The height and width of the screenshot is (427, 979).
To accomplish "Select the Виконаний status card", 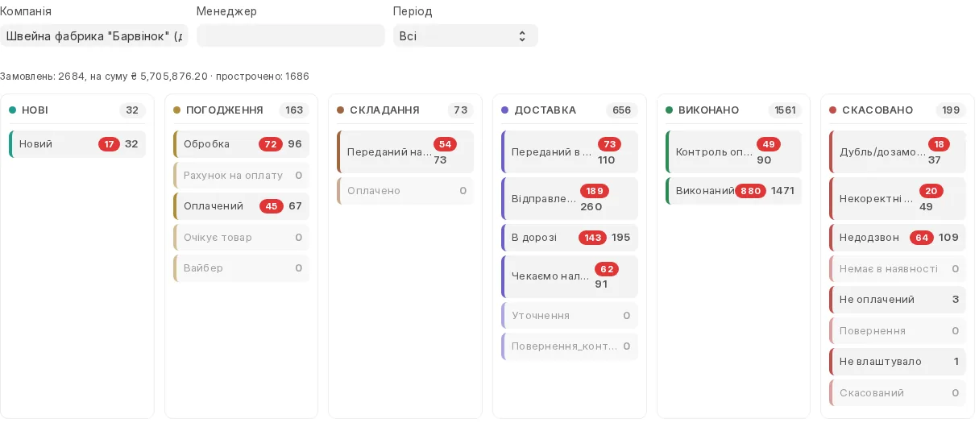I will click(x=733, y=191).
